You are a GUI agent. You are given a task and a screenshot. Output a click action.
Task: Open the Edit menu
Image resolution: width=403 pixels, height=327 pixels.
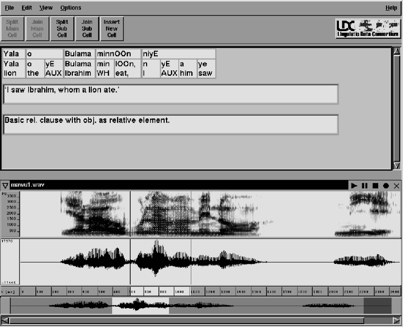(x=27, y=8)
